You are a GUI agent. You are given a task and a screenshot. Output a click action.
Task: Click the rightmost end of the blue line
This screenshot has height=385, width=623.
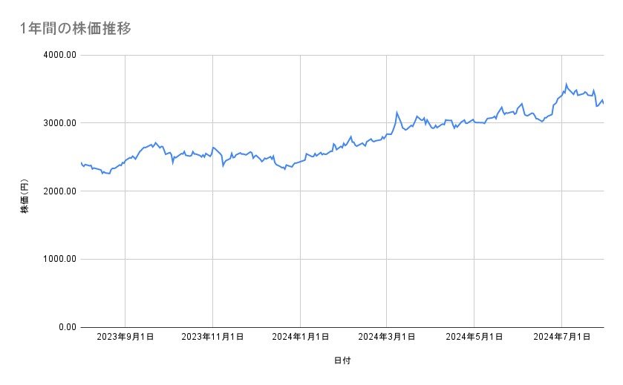point(603,103)
